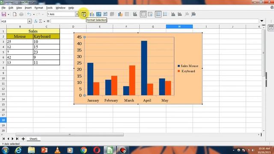Screen dimensions: 274x154
Task: Jump to first sheet navigation arrow
Action: pyautogui.click(x=3, y=139)
